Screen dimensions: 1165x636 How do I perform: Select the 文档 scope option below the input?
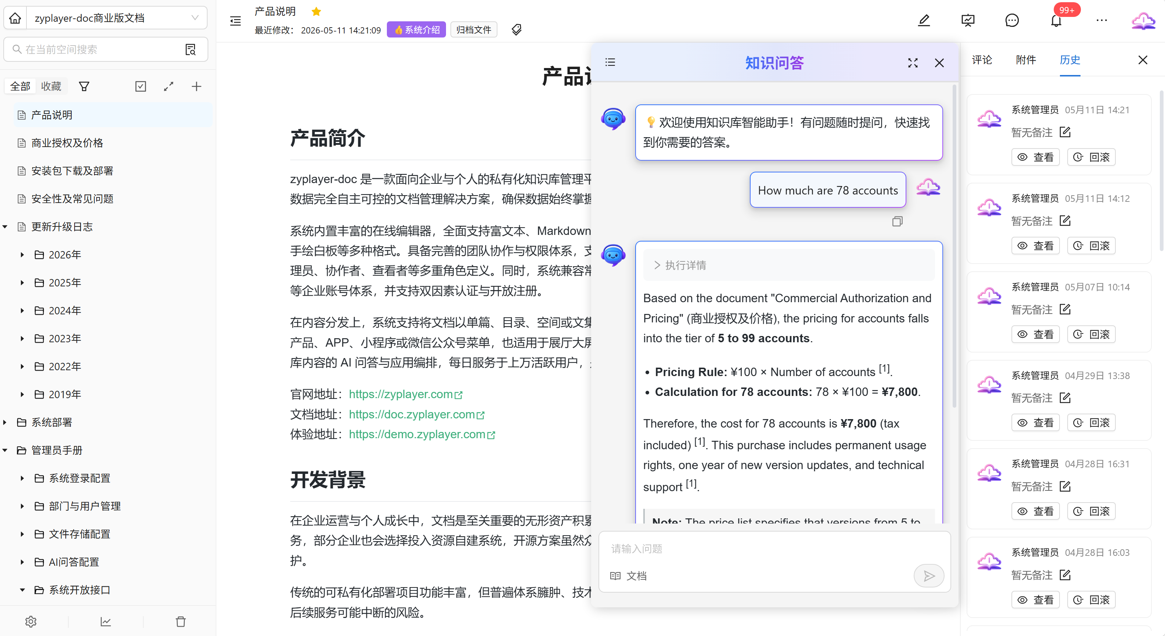point(629,576)
